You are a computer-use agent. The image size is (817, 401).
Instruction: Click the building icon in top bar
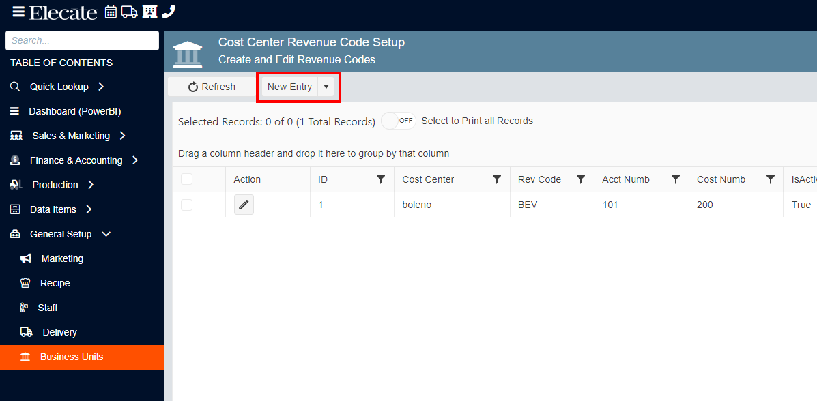click(x=149, y=12)
